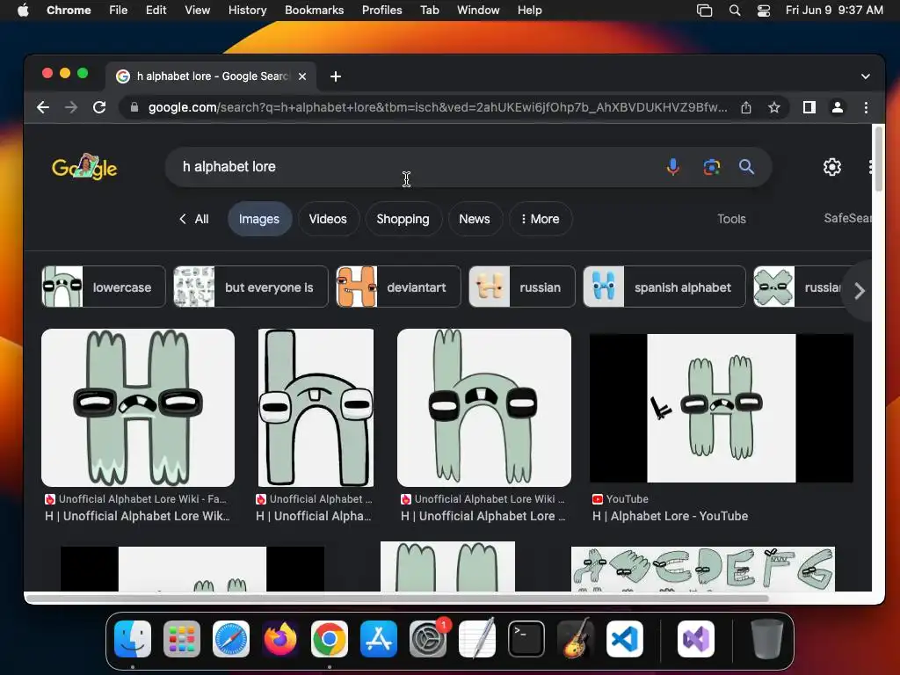Filter by deviantart chip
Image resolution: width=900 pixels, height=675 pixels.
(x=398, y=287)
